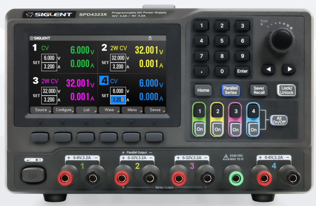
Task: Click digit 8 on the numeric keypad
Action: pos(222,56)
